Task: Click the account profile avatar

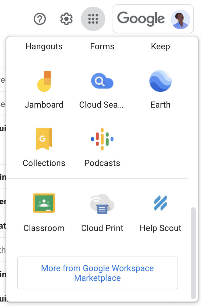Action: click(x=180, y=19)
